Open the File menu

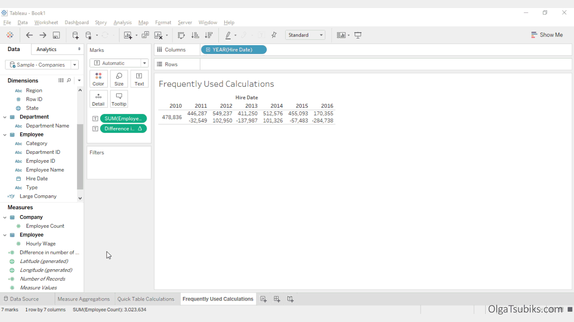click(7, 22)
